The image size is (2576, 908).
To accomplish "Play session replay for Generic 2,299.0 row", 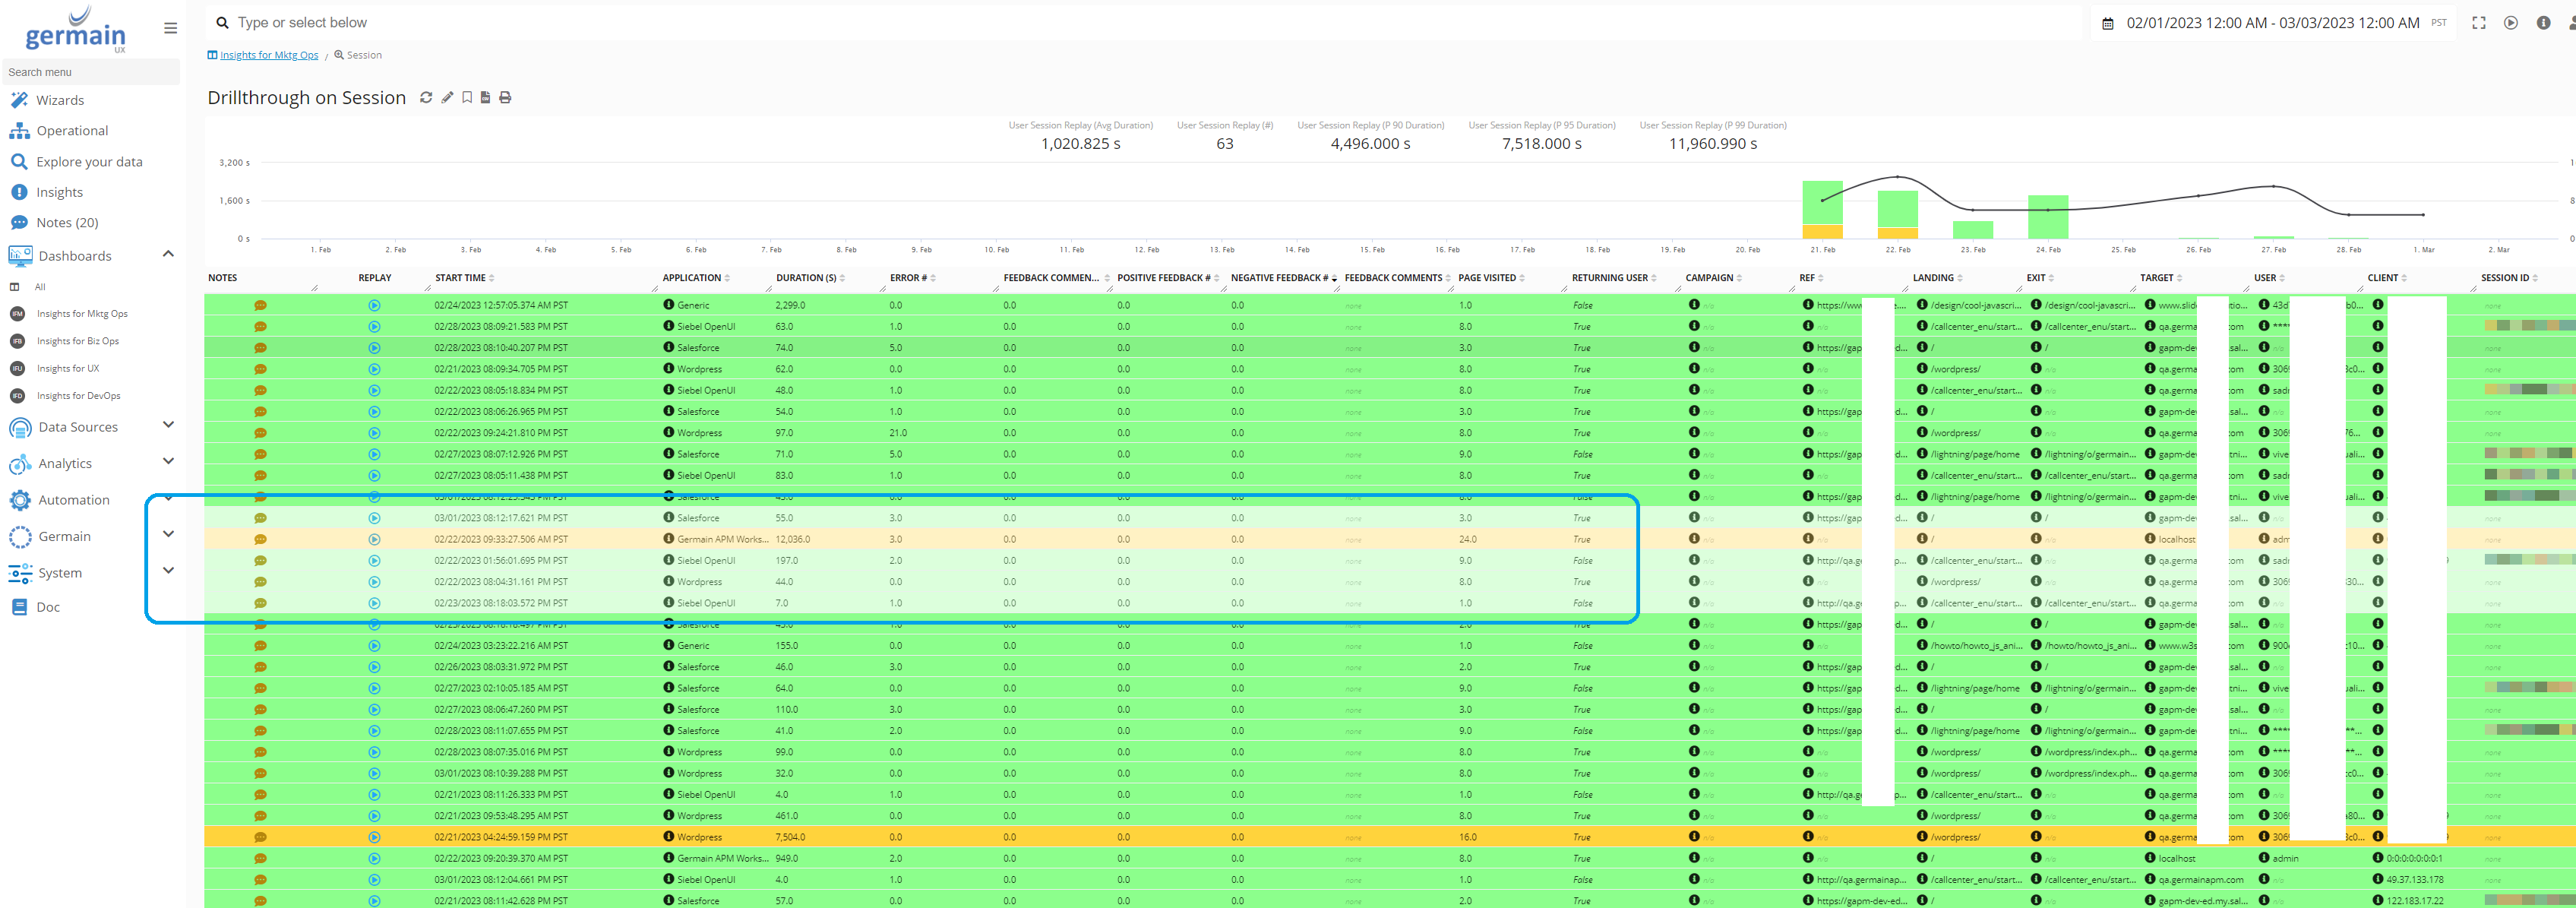I will coord(374,305).
